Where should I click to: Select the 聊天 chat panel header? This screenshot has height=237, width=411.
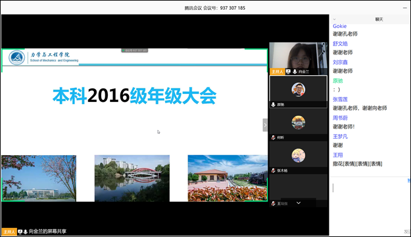tap(379, 19)
